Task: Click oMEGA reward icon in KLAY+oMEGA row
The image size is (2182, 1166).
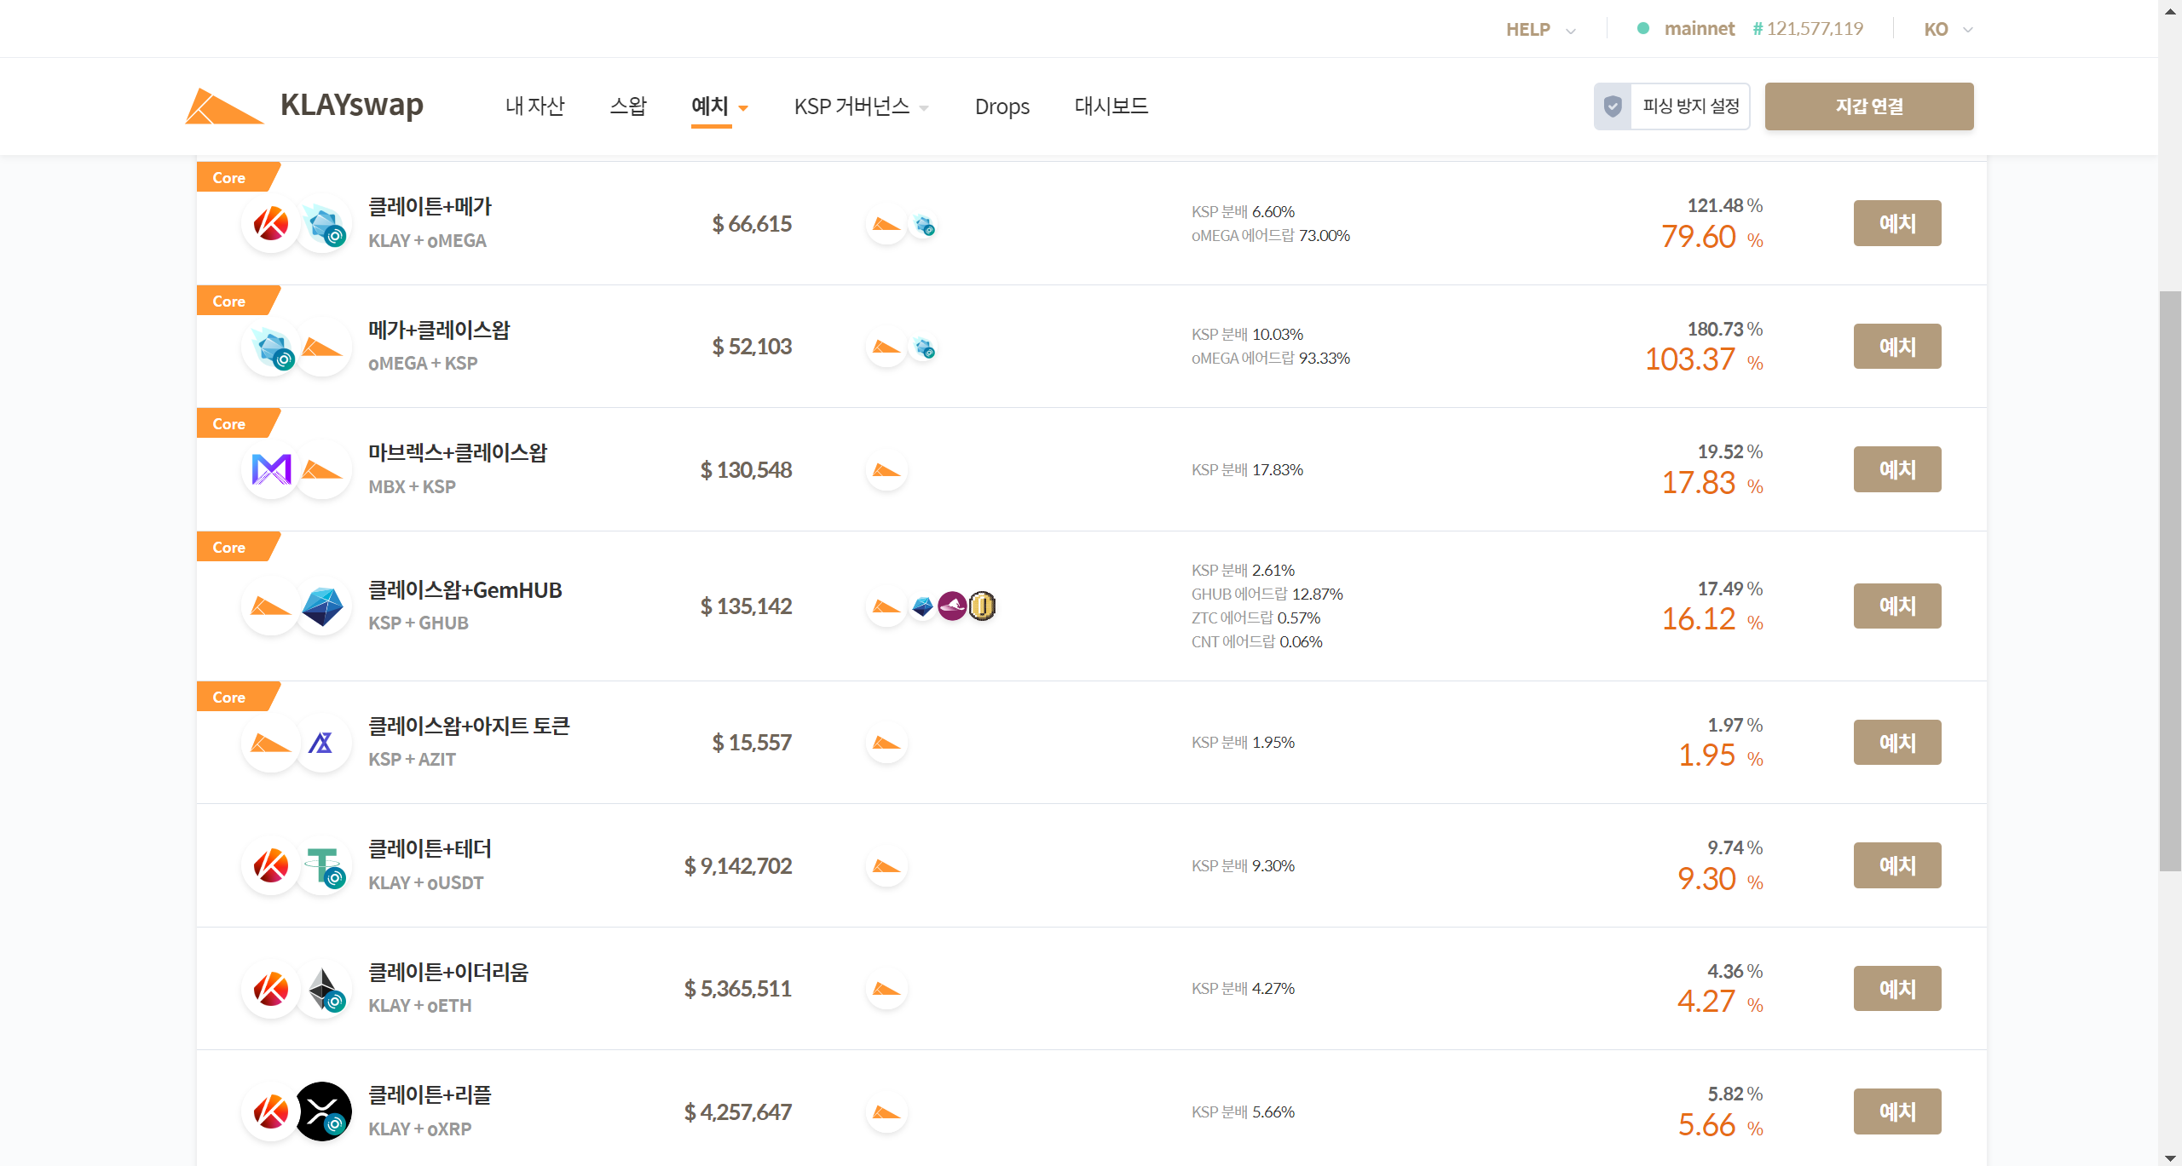Action: [923, 225]
